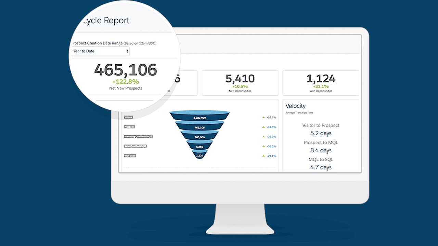Click the +36.3% MQL change value

(x=271, y=137)
